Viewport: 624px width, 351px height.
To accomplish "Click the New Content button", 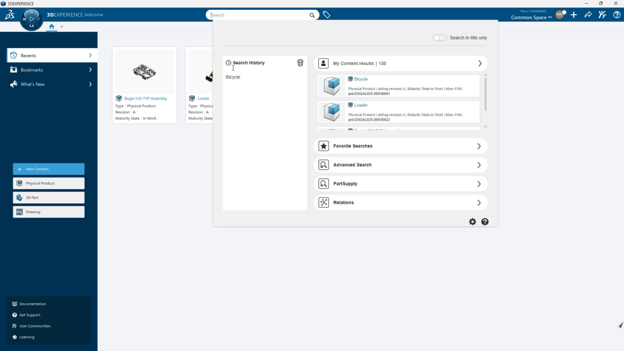I will 49,169.
